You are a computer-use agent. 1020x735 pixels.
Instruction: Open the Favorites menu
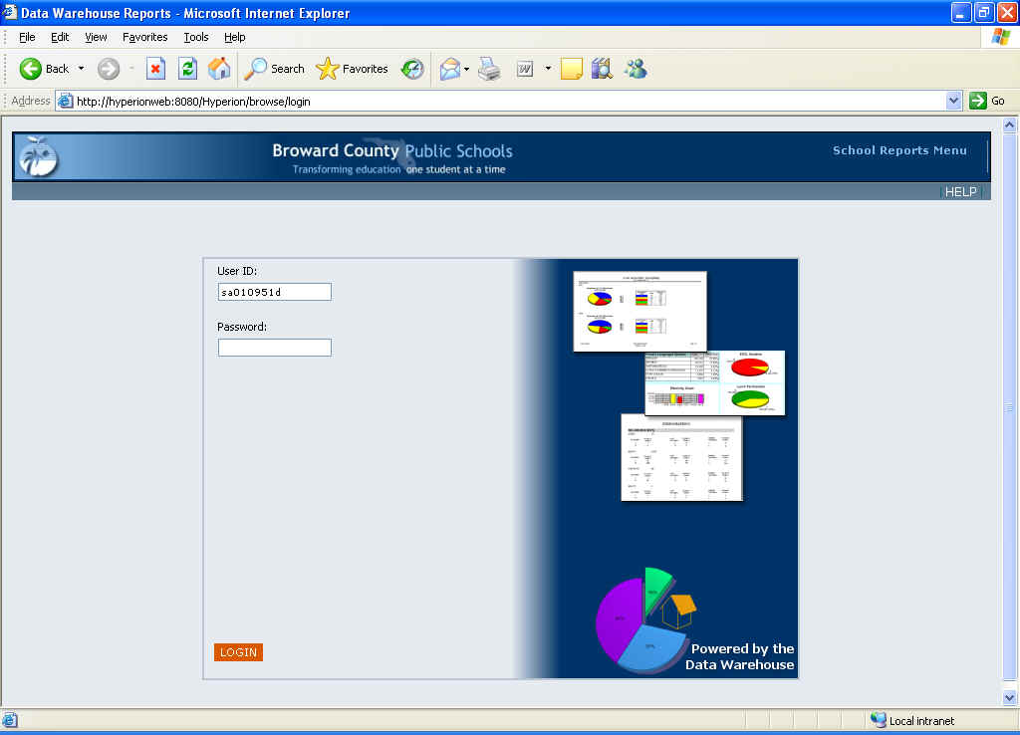click(x=145, y=37)
